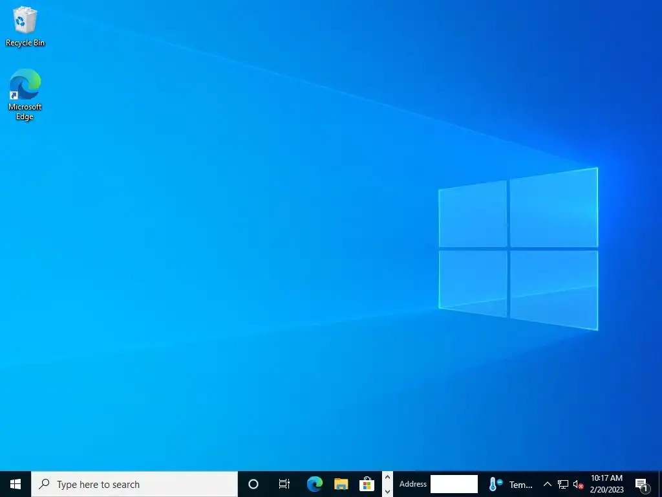The image size is (662, 497).
Task: Open the muted volume tray icon
Action: 579,485
